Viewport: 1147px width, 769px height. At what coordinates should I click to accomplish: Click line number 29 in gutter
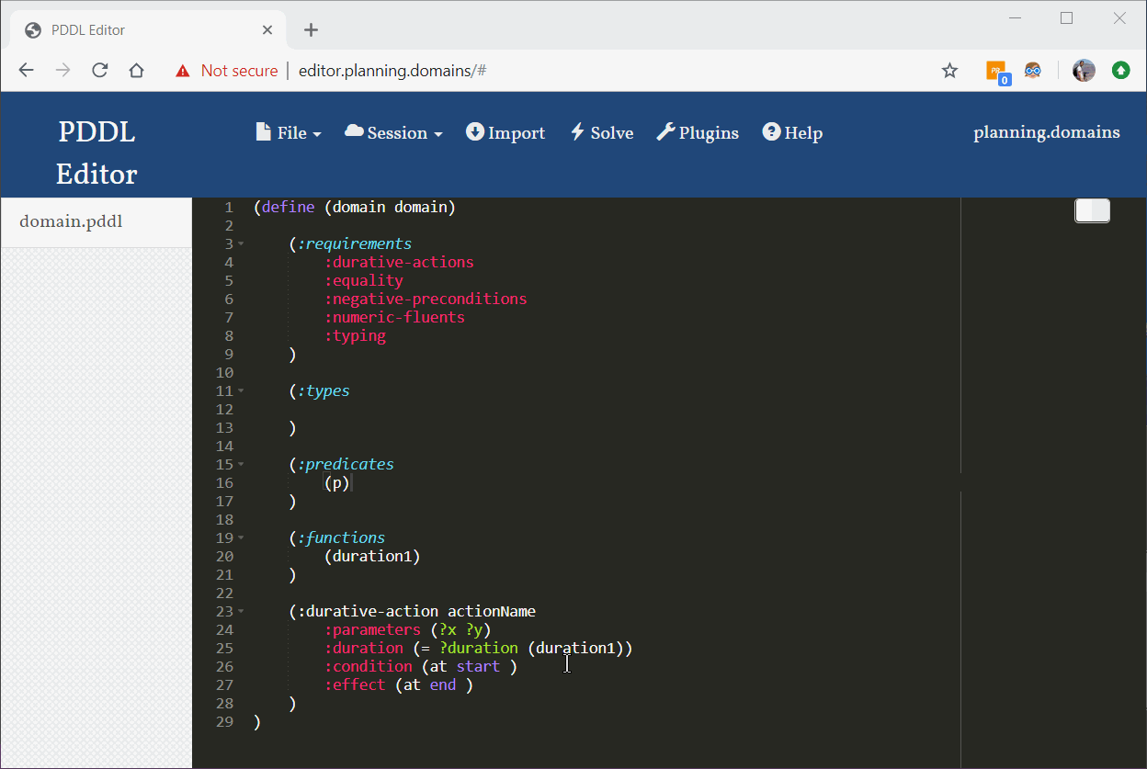pos(224,721)
